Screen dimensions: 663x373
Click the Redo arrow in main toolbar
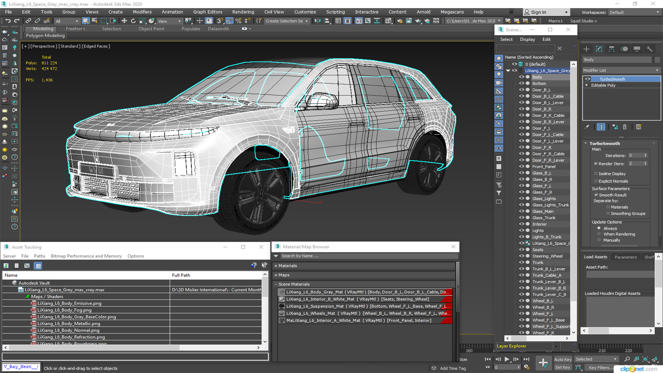click(16, 21)
